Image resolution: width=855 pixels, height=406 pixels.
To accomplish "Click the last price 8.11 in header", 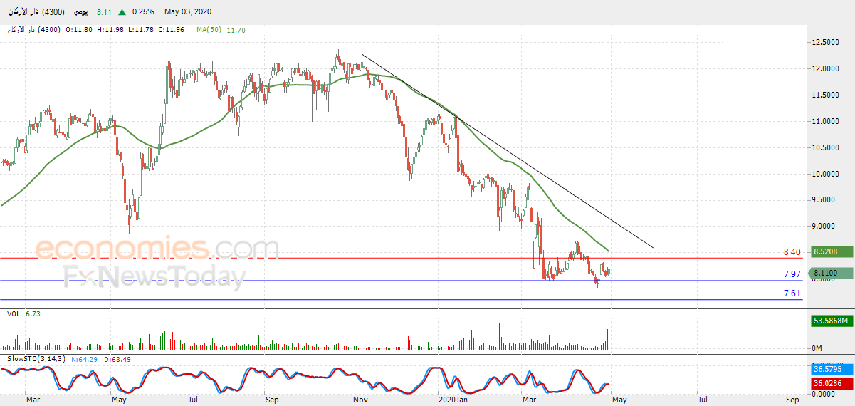I will click(103, 12).
